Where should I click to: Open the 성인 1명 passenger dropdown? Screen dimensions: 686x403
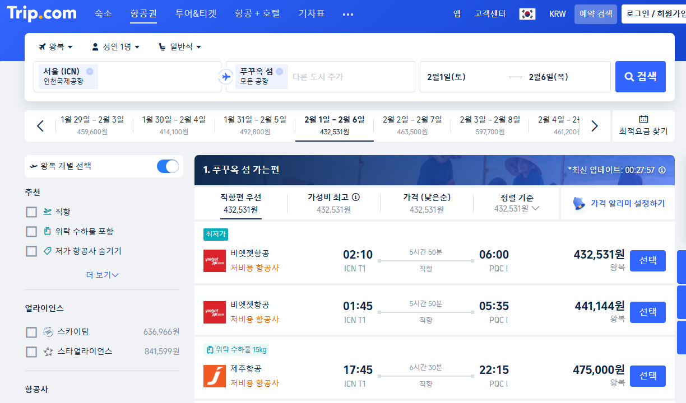pos(116,47)
